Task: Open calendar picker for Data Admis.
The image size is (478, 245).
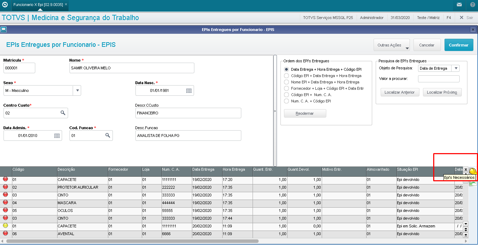Action: [x=57, y=136]
